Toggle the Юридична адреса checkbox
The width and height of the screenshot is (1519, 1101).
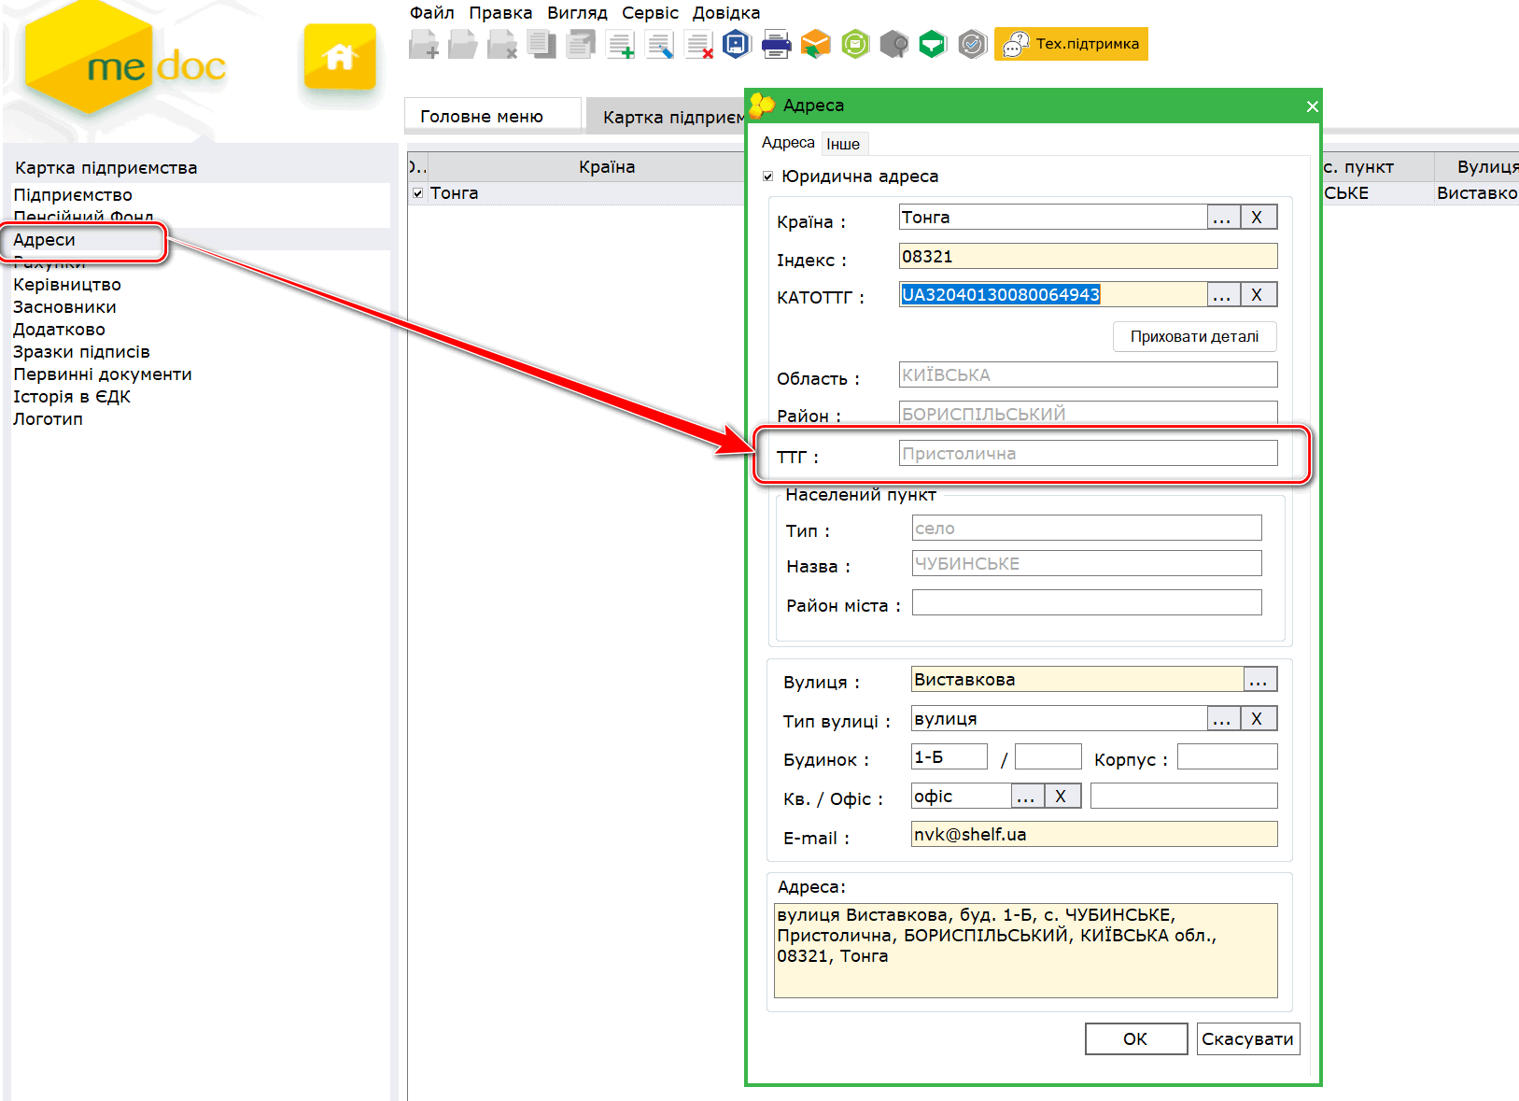tap(767, 176)
